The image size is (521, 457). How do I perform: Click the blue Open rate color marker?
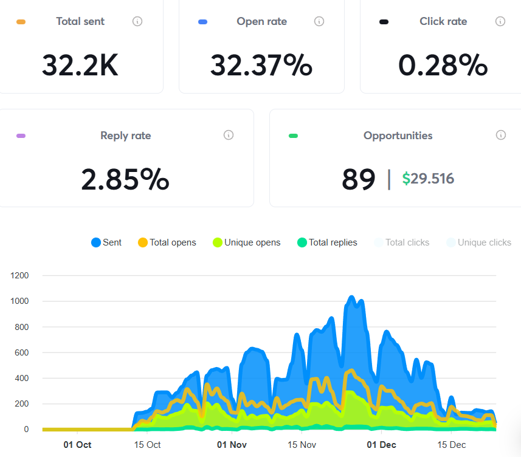[x=202, y=22]
